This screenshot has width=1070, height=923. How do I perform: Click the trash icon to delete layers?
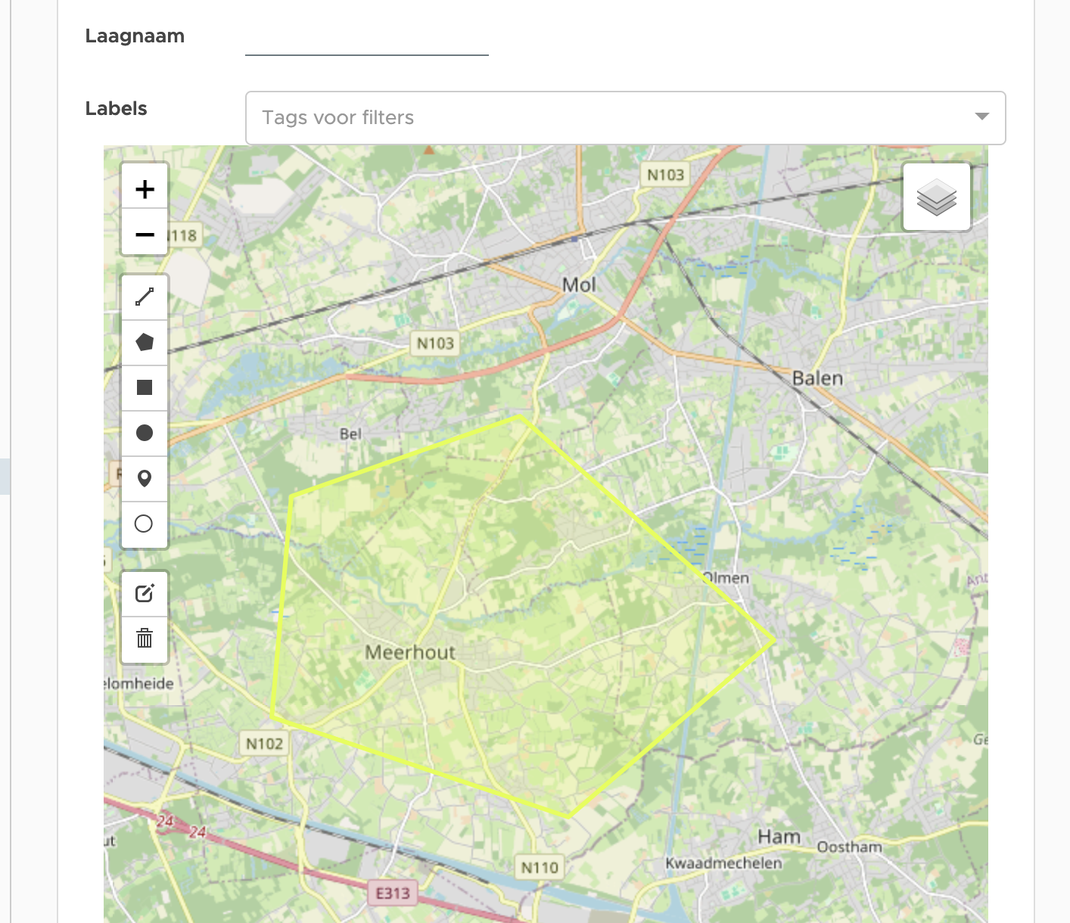point(145,639)
